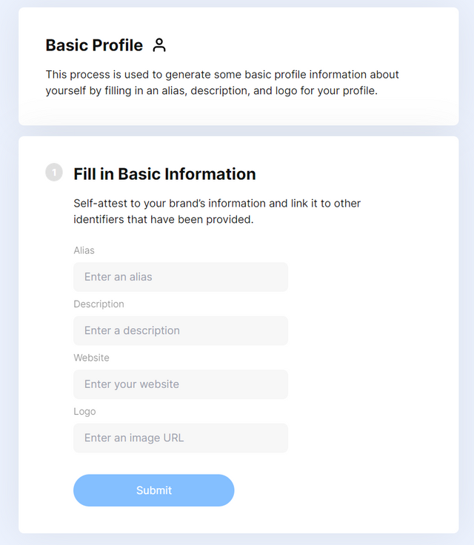Click the Logo image URL field
Viewport: 474px width, 545px height.
point(181,438)
